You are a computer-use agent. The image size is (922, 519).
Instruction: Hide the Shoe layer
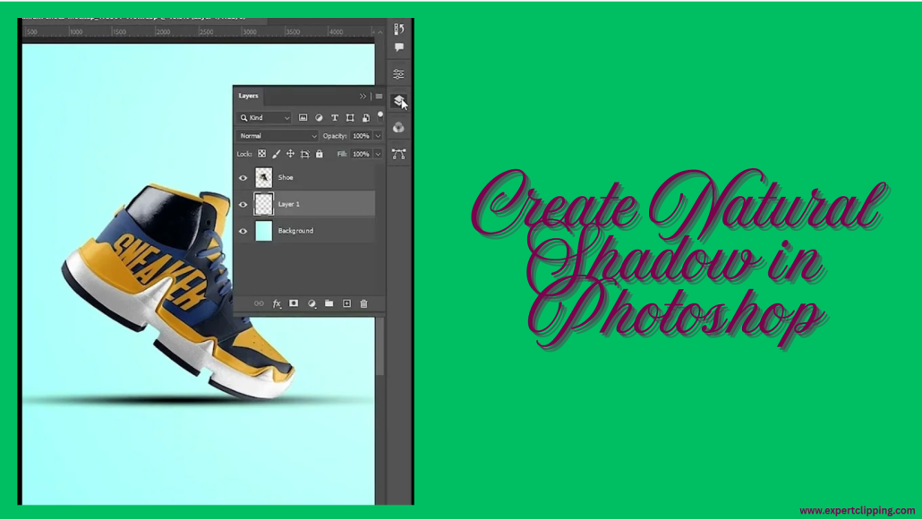(x=243, y=178)
